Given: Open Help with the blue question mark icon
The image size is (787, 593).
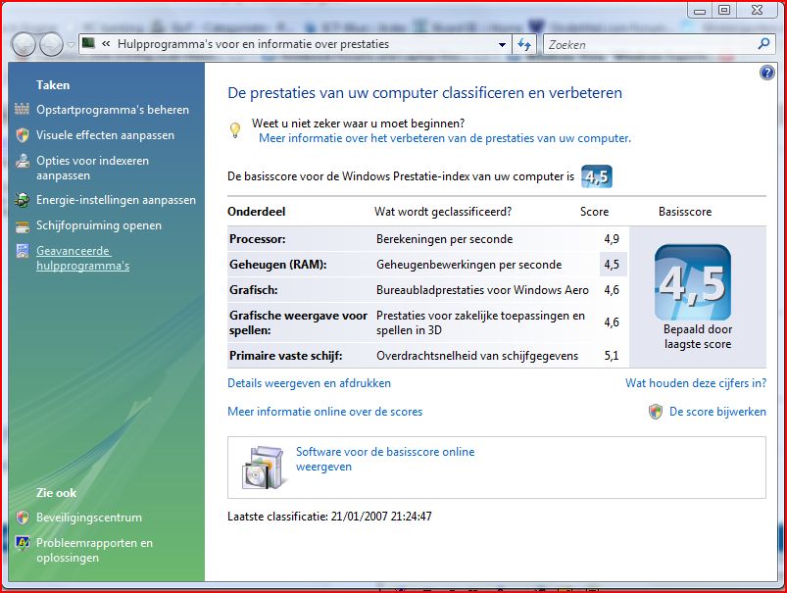Looking at the screenshot, I should point(767,73).
